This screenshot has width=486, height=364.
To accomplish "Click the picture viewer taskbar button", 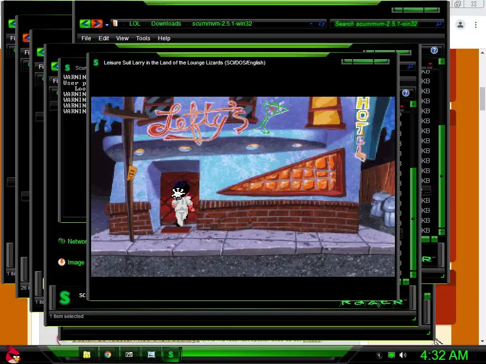I will point(151,355).
